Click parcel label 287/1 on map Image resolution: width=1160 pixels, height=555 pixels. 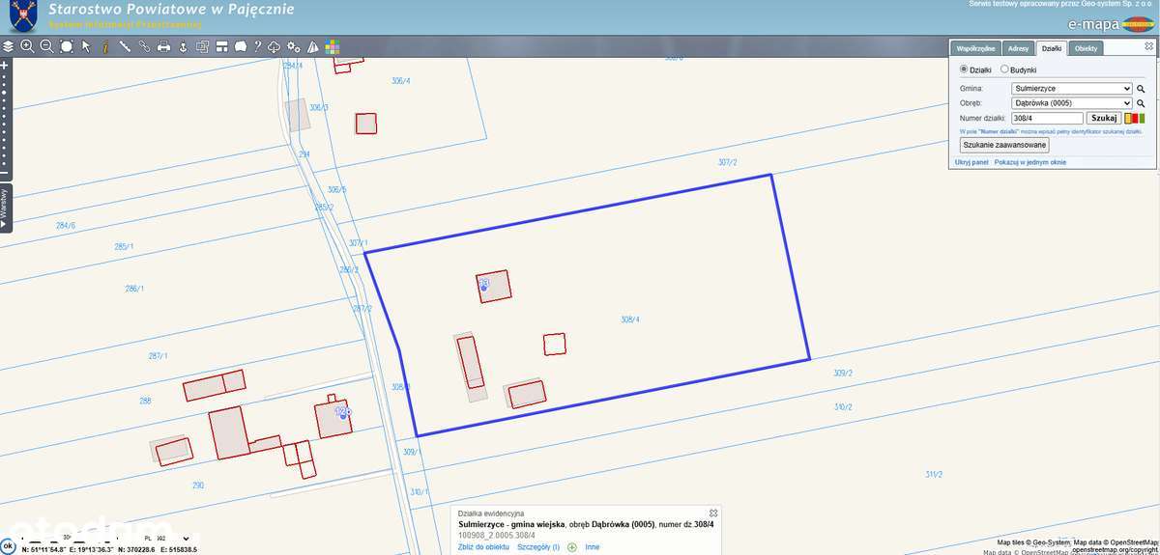point(159,356)
